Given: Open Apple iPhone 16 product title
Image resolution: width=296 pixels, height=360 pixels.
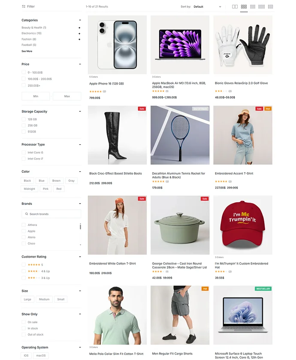Looking at the screenshot, I should (x=106, y=84).
